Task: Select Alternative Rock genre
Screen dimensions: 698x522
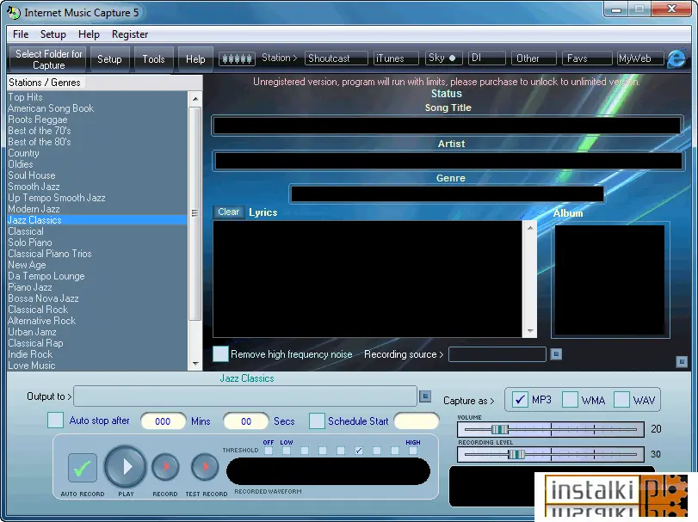Action: click(42, 320)
